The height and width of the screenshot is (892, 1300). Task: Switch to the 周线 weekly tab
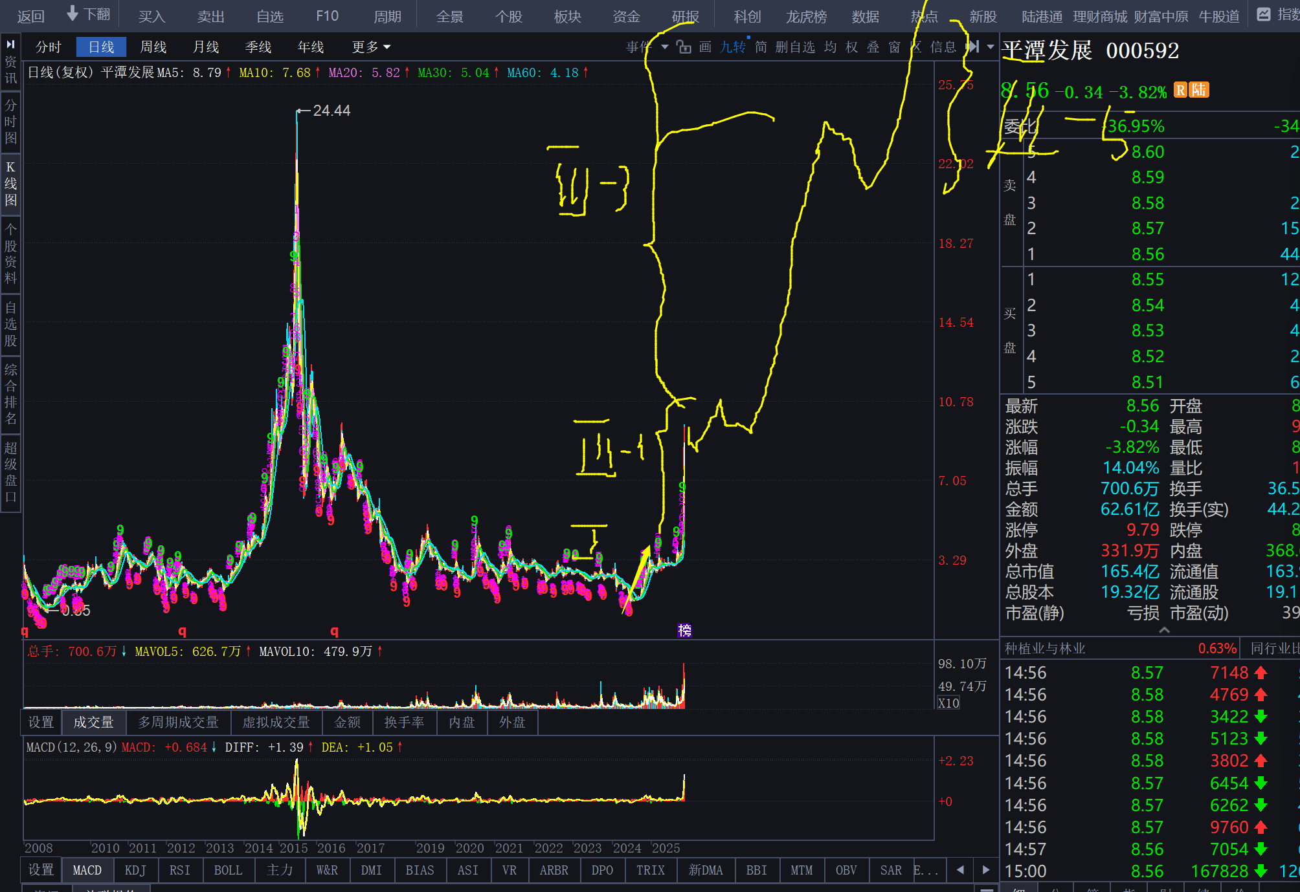[x=153, y=47]
